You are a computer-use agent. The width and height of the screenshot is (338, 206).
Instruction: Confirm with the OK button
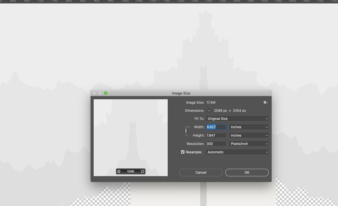coord(247,173)
